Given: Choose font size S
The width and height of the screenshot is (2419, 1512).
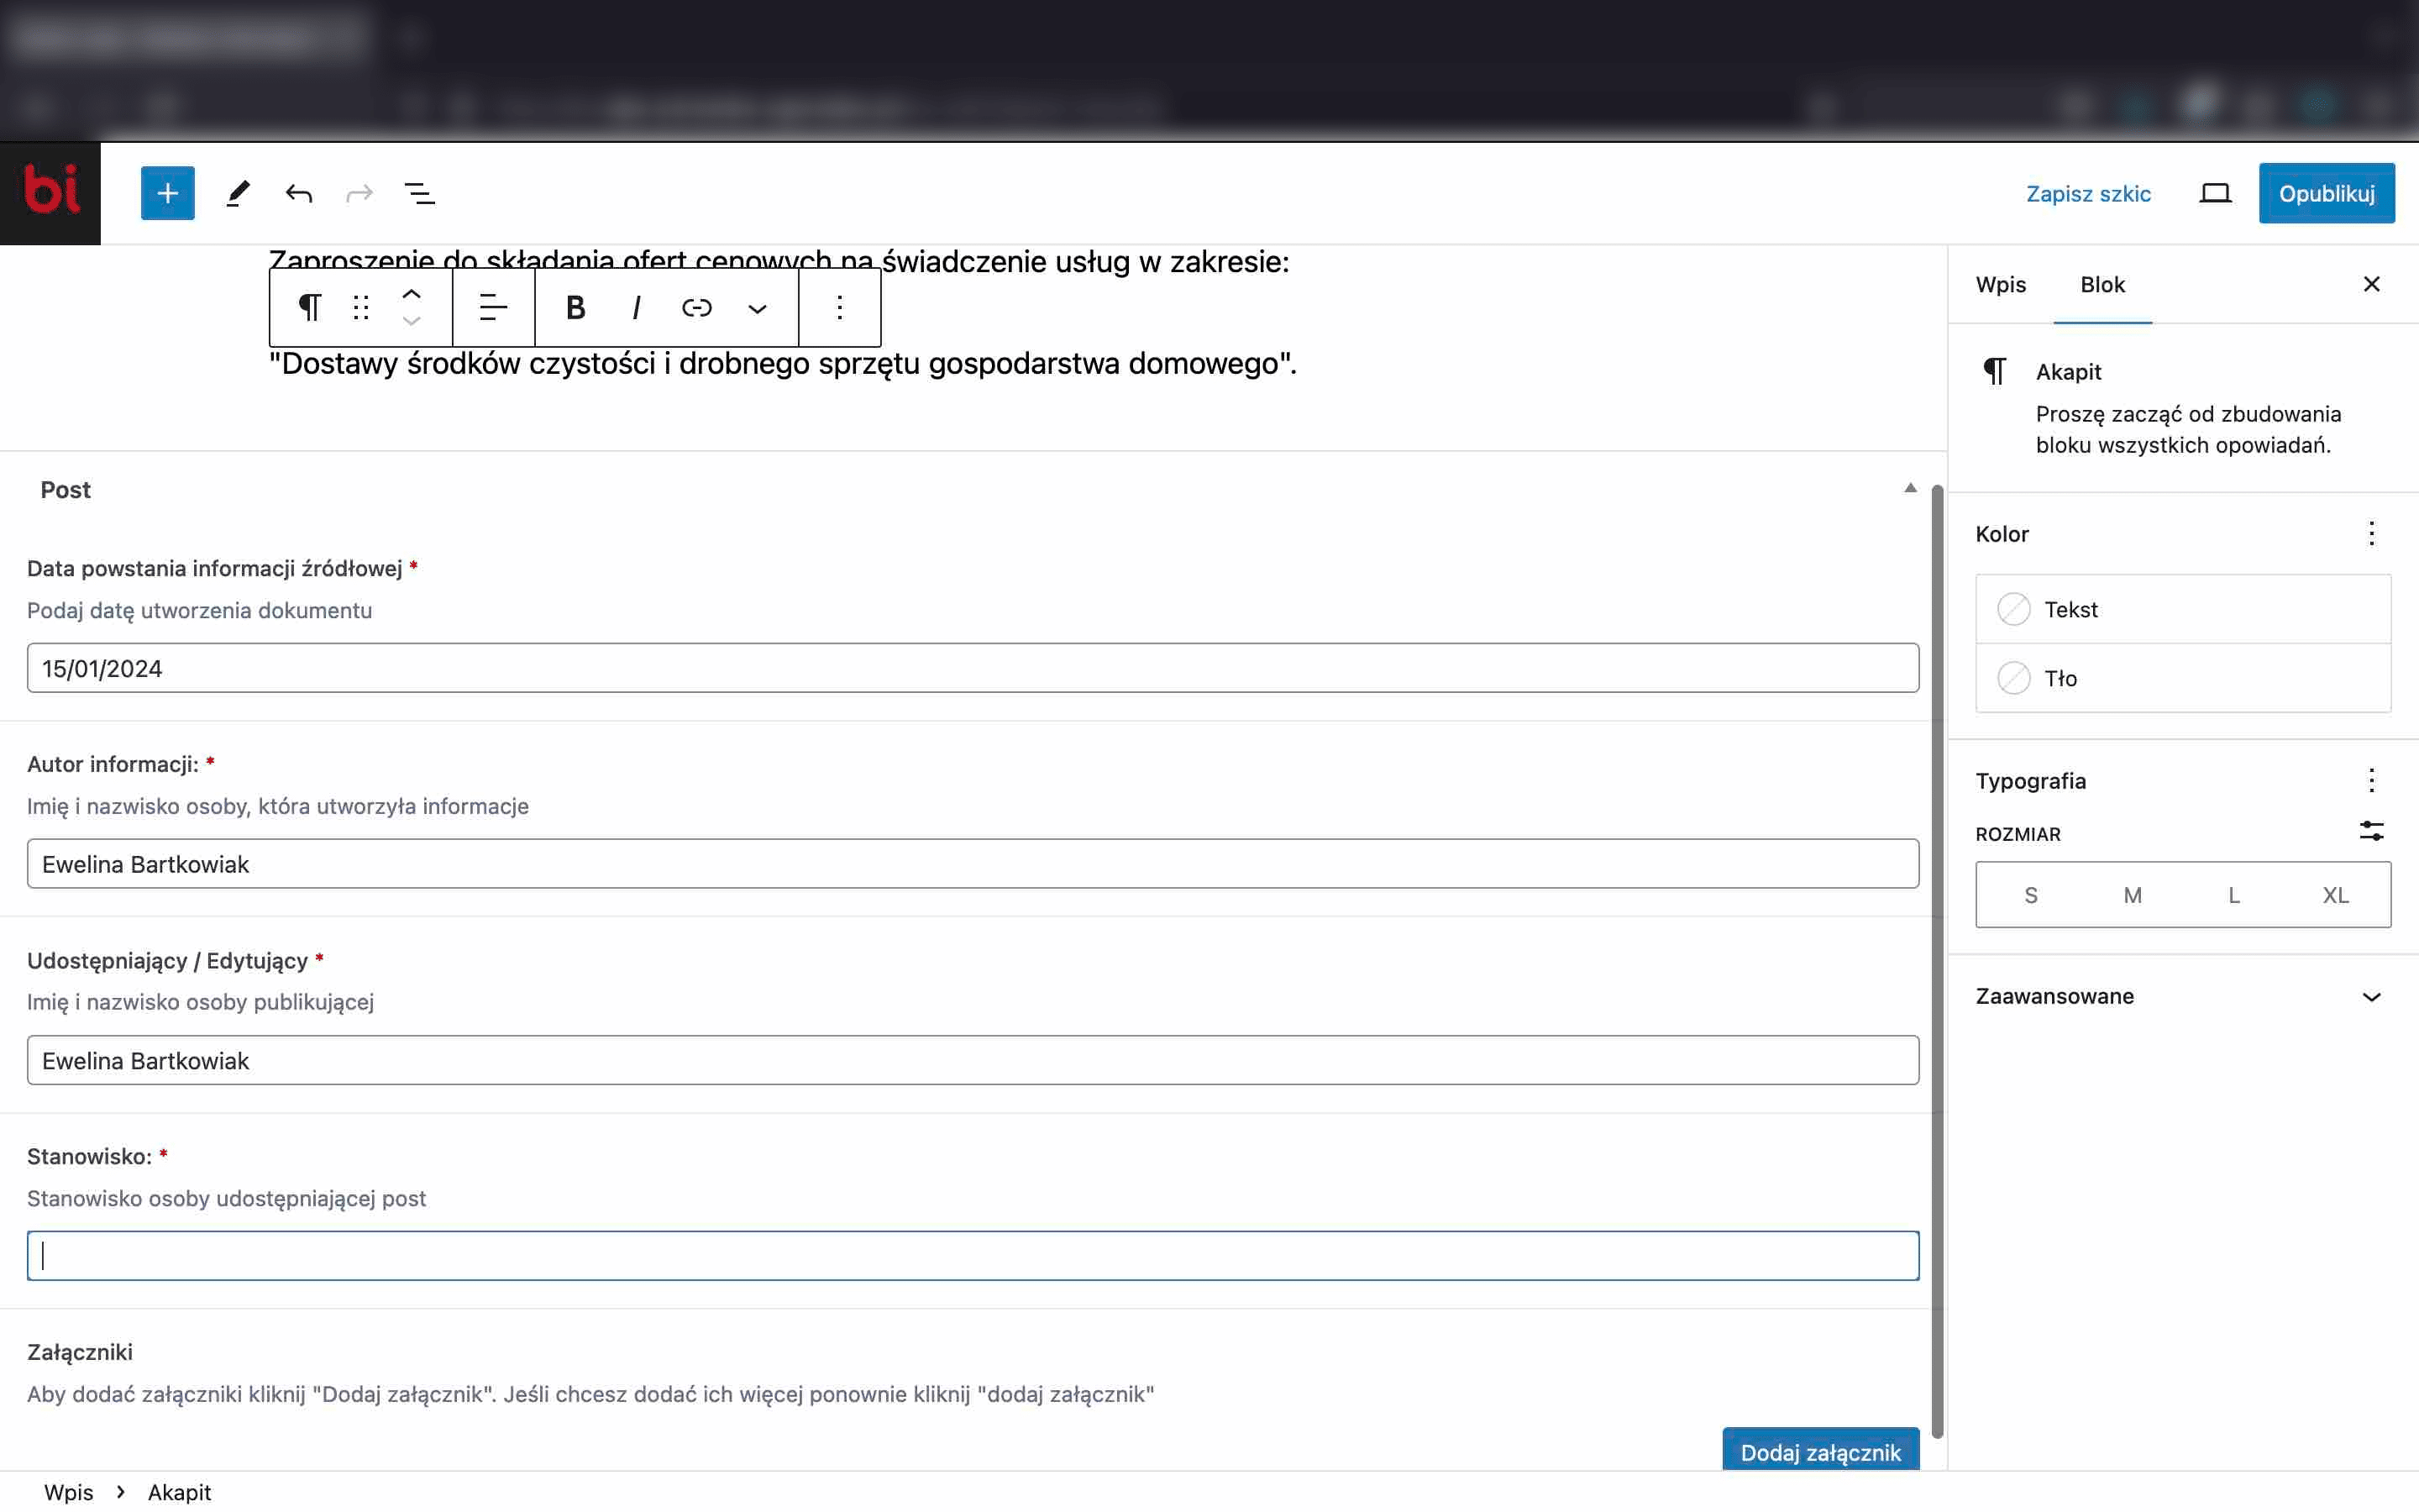Looking at the screenshot, I should pyautogui.click(x=2030, y=895).
